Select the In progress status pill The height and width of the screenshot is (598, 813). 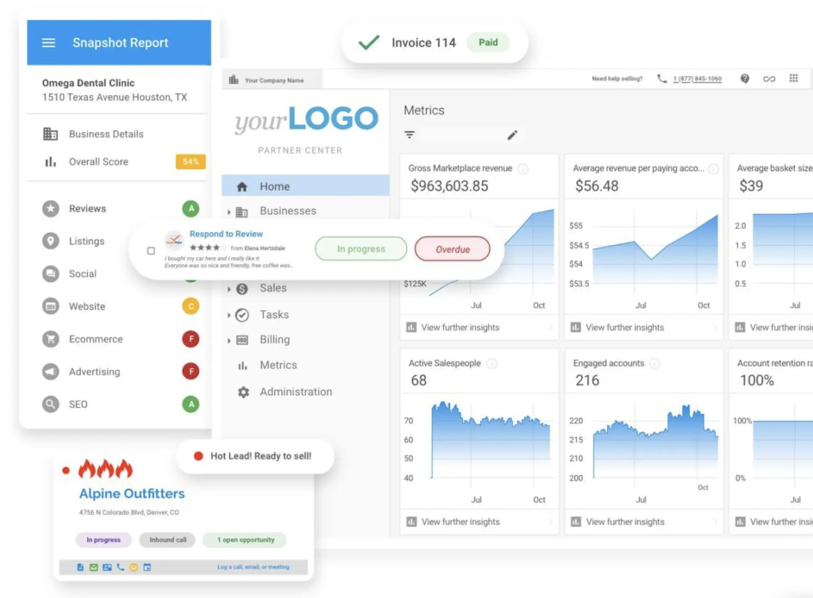[x=361, y=249]
